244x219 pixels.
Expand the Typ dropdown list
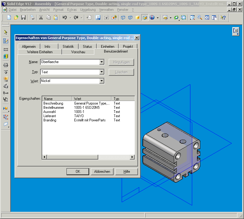coord(102,72)
